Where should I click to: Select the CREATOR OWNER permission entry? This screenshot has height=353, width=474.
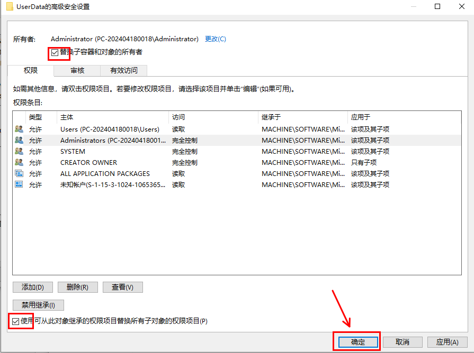pyautogui.click(x=237, y=163)
